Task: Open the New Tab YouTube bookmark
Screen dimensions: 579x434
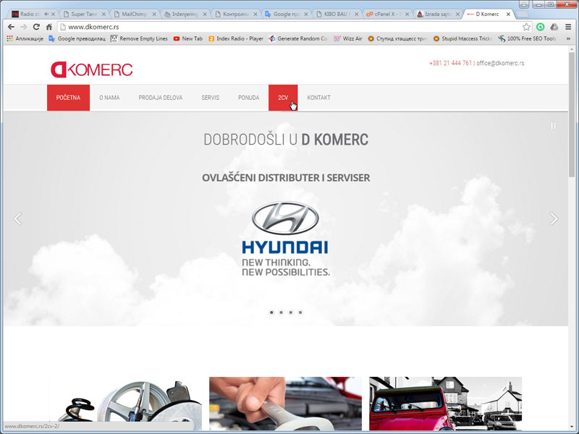Action: 188,38
